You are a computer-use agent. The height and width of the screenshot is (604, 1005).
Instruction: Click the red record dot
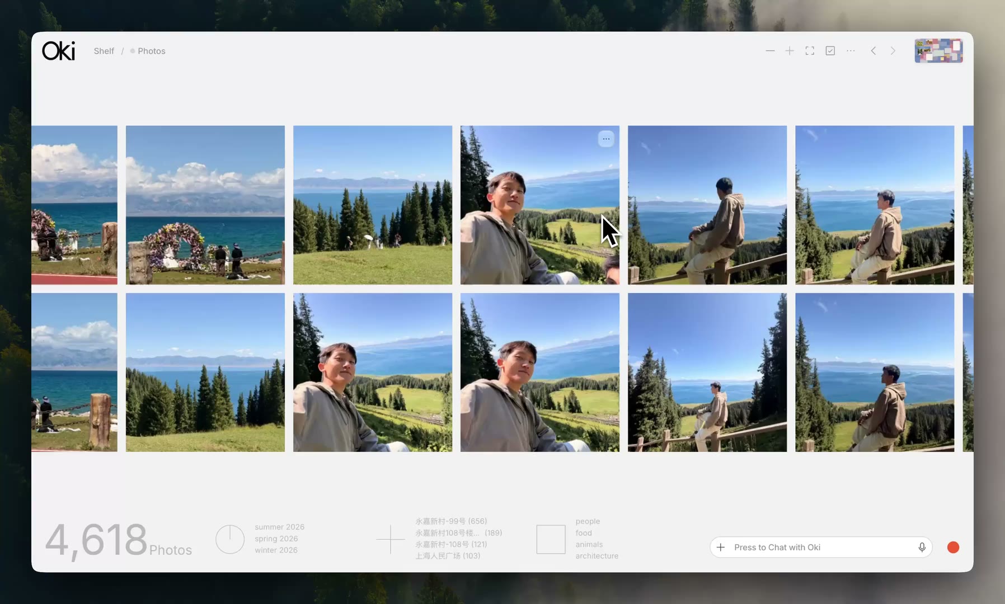click(x=953, y=547)
